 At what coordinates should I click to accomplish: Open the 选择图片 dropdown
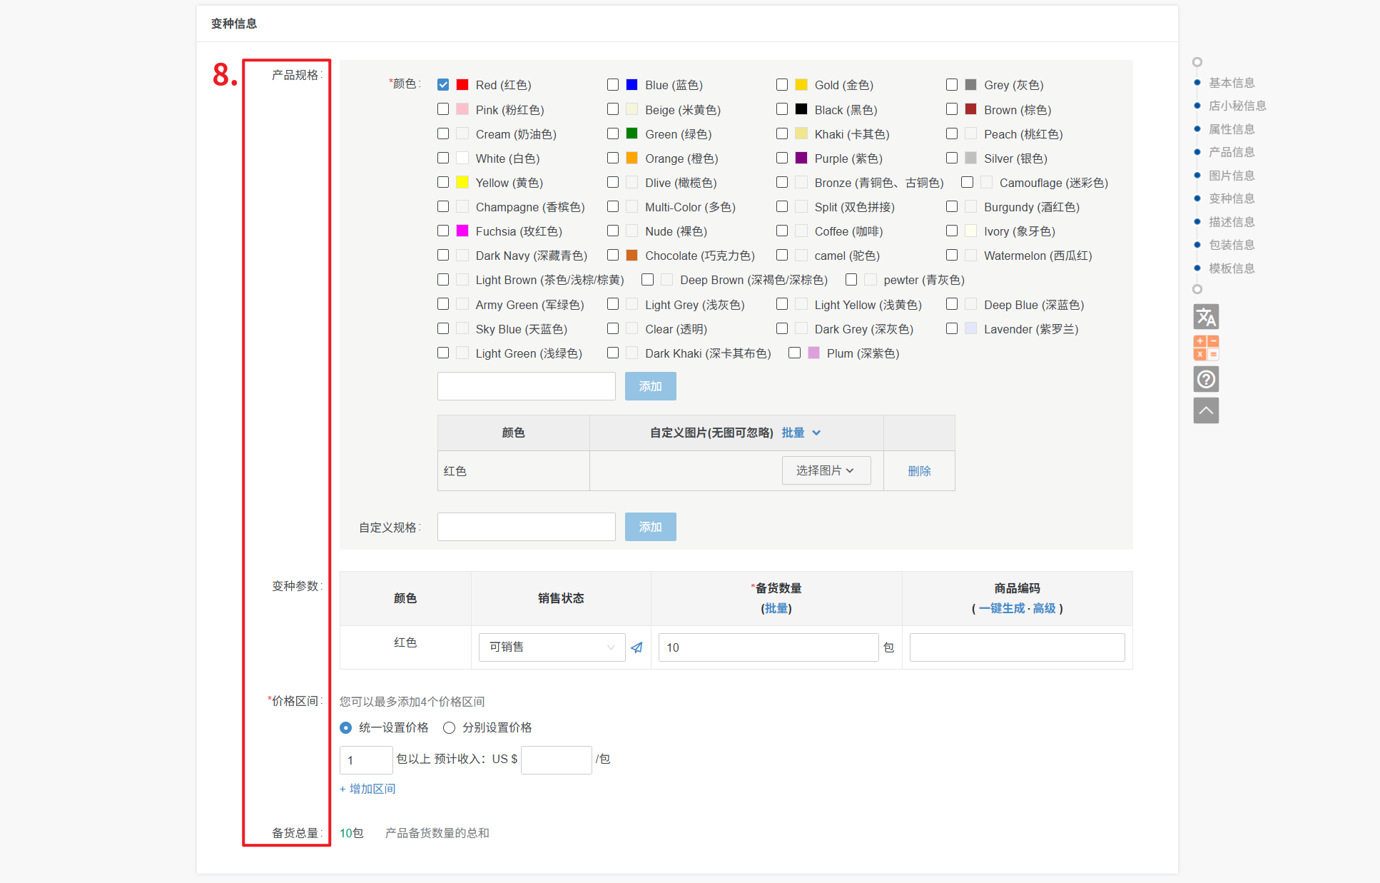[x=826, y=470]
